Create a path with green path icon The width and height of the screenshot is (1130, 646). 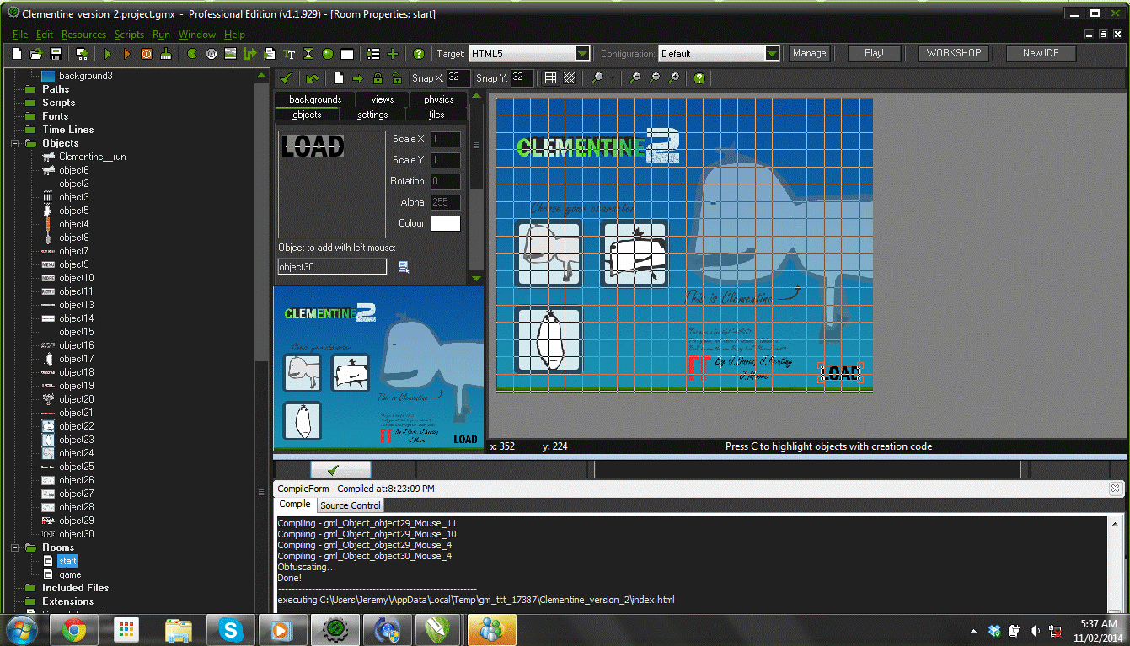click(250, 53)
